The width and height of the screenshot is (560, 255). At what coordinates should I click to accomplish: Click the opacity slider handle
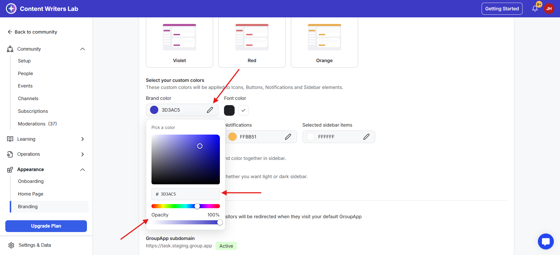point(220,223)
